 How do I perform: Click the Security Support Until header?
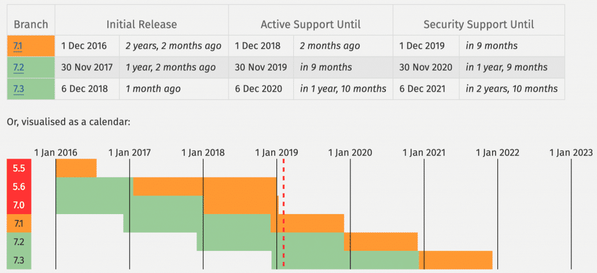pyautogui.click(x=479, y=24)
